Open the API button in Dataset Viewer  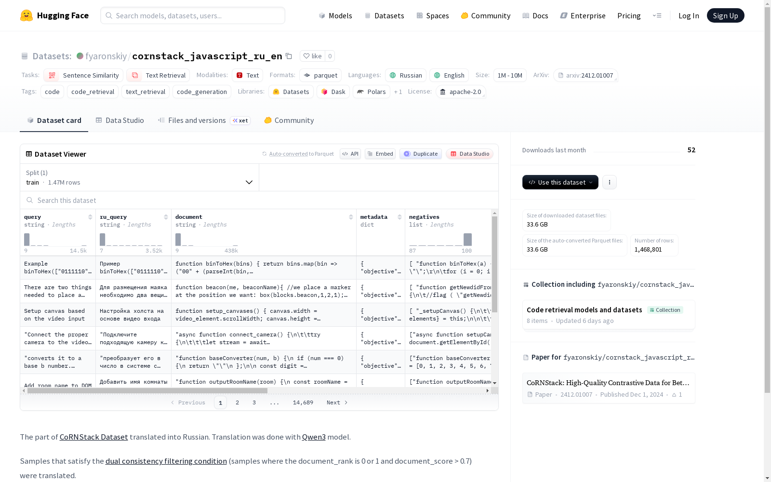[350, 154]
